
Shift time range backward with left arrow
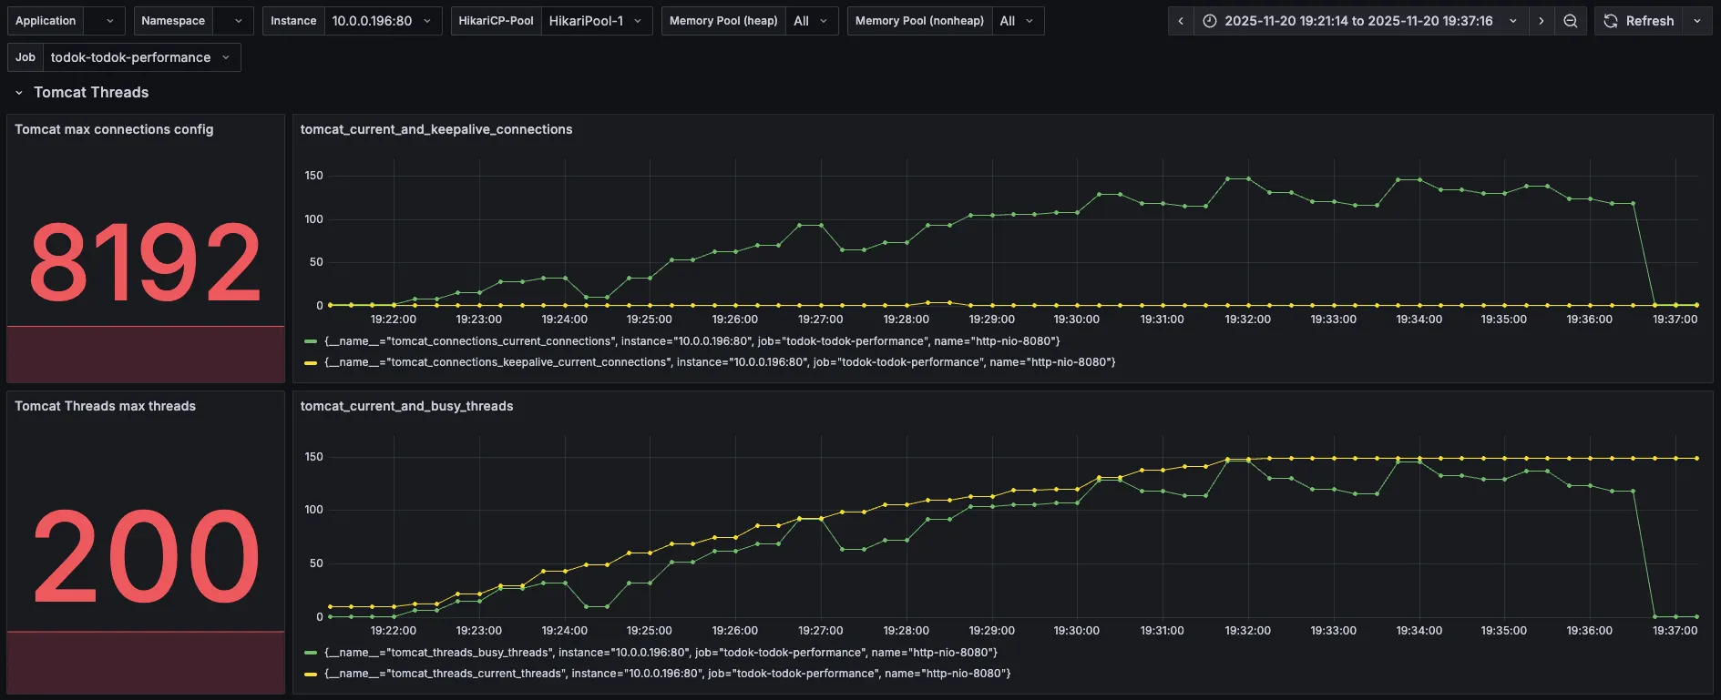point(1181,21)
